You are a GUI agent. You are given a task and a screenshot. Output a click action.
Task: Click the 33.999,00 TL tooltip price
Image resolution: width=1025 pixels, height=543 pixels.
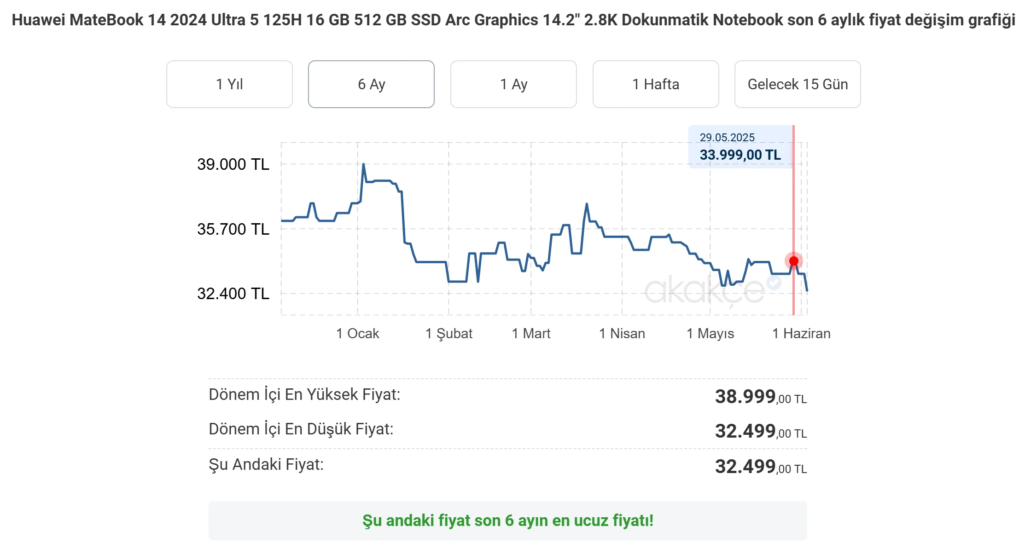click(740, 155)
